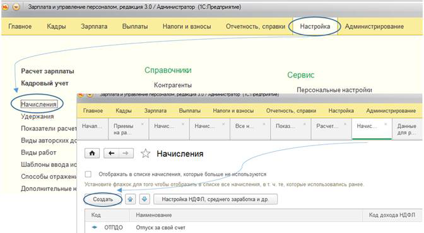
Task: Move the item down with the down arrow button
Action: pos(144,199)
